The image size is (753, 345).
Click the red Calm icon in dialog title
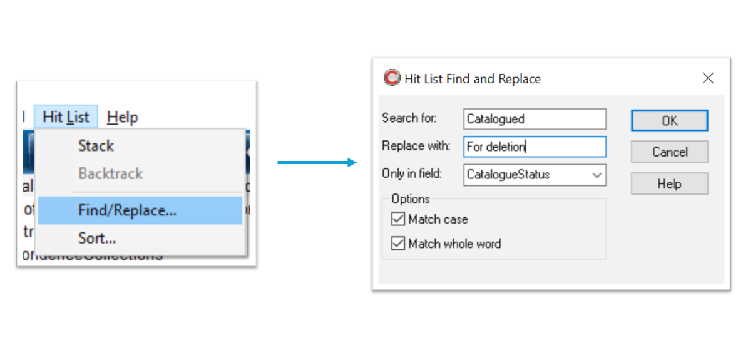[x=392, y=78]
